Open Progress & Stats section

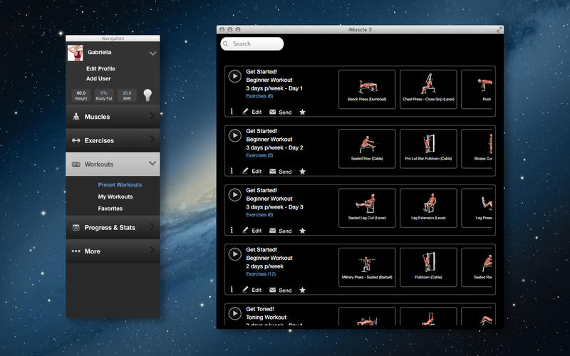pos(113,227)
